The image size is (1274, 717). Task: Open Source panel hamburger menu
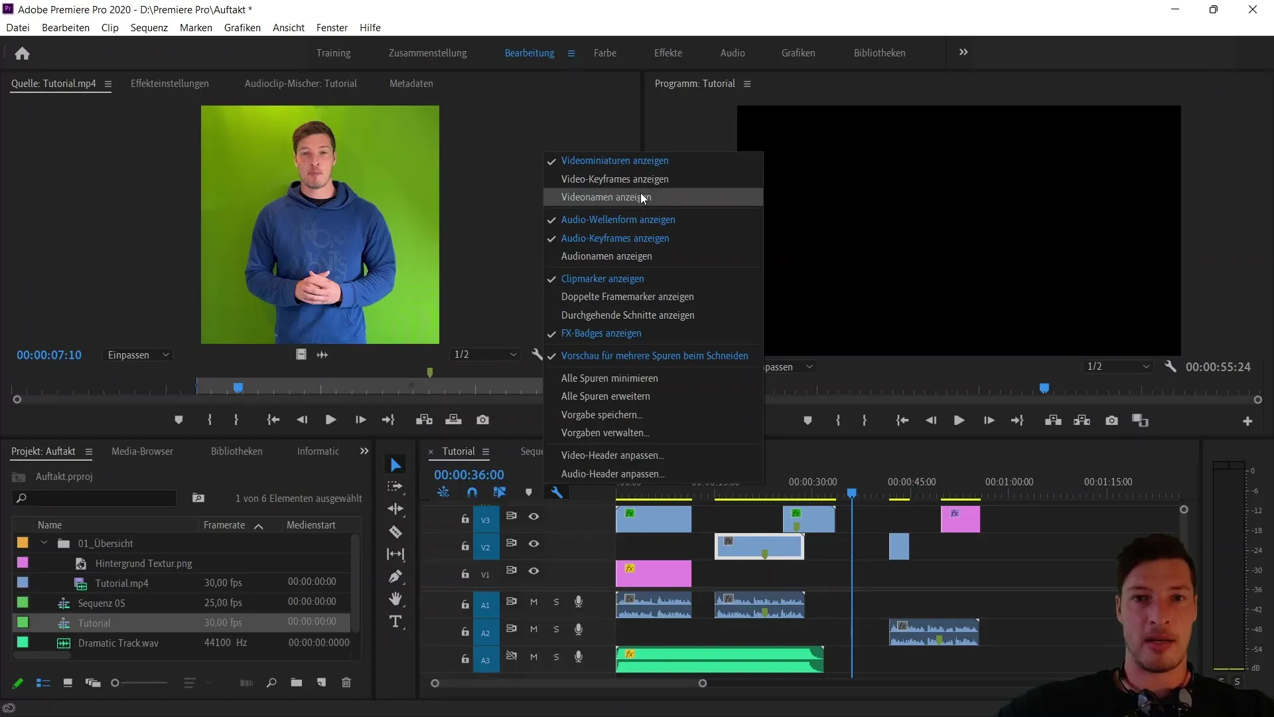click(x=108, y=84)
